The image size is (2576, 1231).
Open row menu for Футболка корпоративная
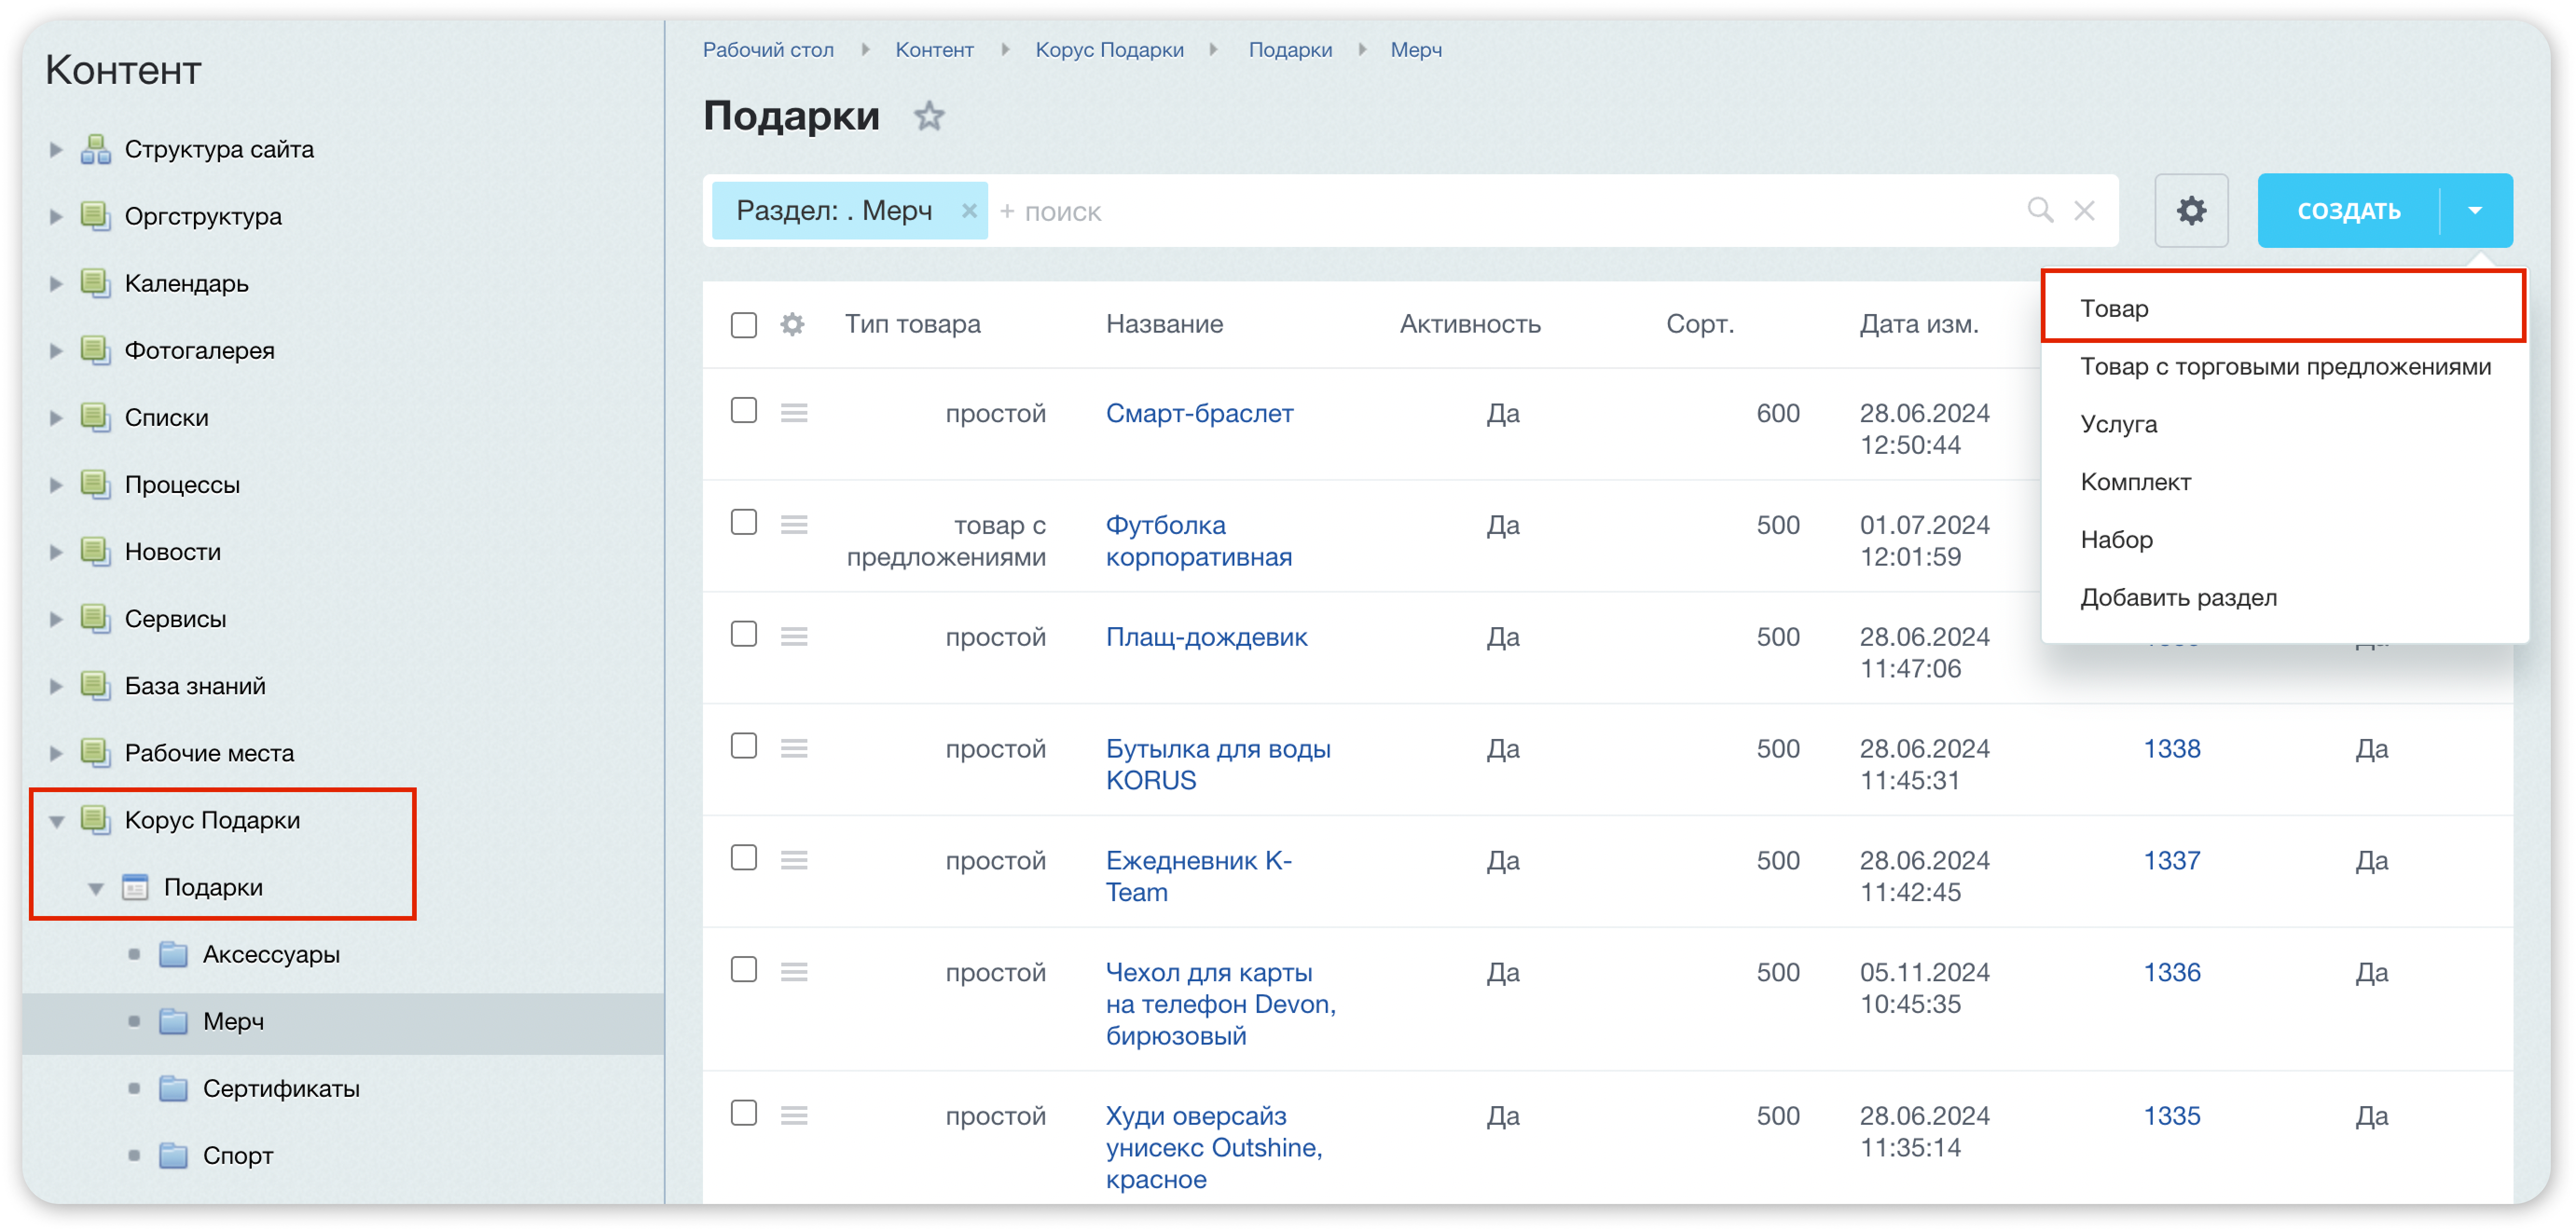pyautogui.click(x=794, y=525)
